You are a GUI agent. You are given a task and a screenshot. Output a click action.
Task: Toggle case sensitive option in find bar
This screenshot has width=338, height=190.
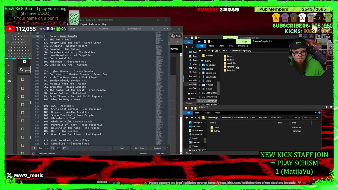(x=40, y=148)
